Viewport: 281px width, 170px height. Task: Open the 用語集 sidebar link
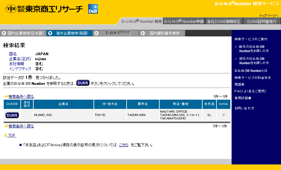[x=239, y=84]
